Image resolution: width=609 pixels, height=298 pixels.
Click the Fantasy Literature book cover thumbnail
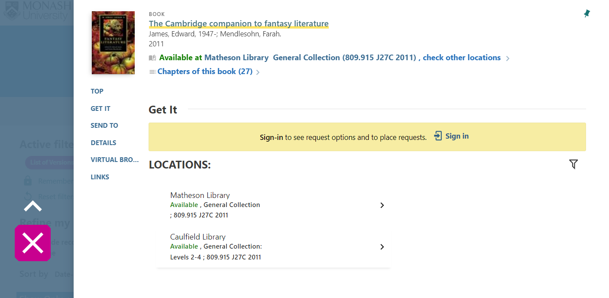(113, 42)
